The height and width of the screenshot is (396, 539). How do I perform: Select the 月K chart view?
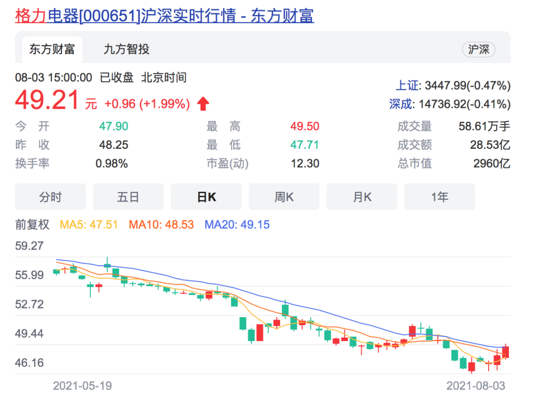[362, 197]
